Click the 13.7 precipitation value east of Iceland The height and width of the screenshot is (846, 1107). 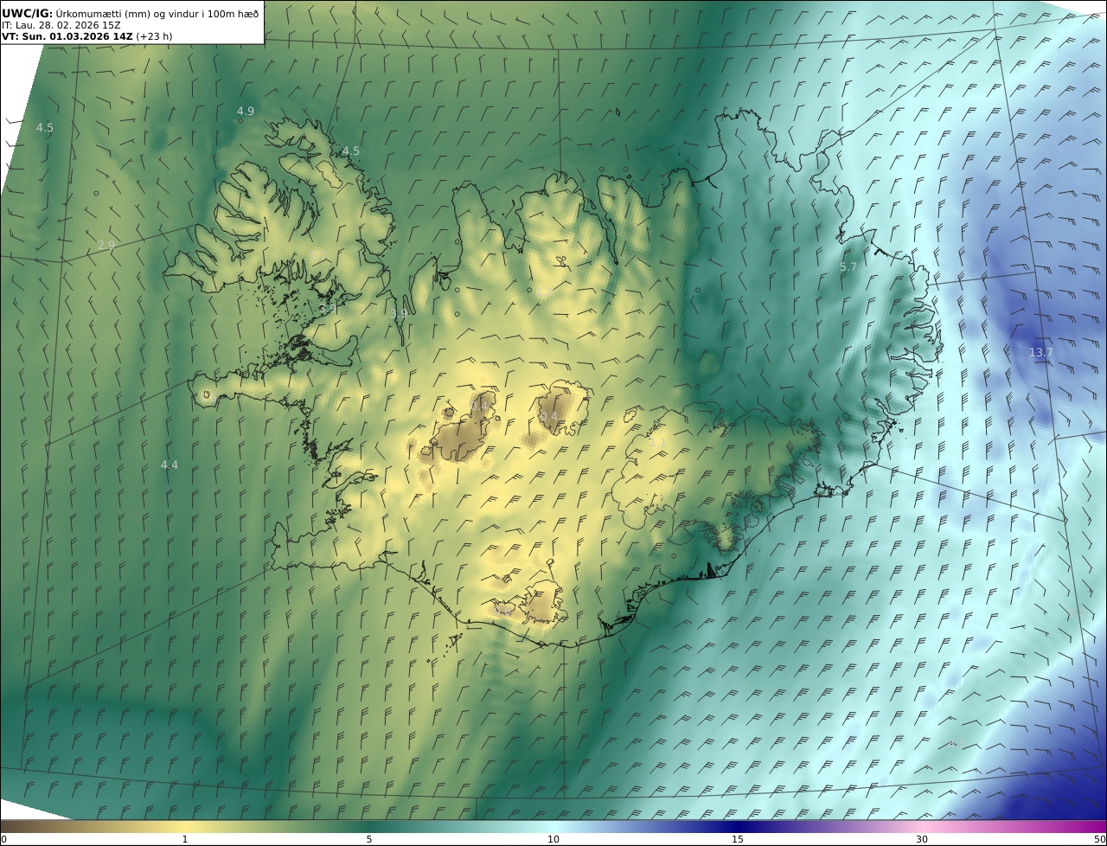click(1041, 352)
